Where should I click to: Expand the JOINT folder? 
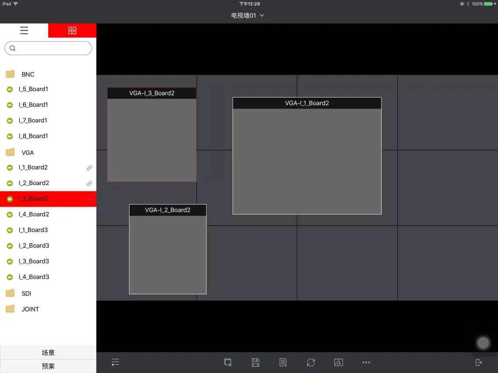tap(48, 309)
